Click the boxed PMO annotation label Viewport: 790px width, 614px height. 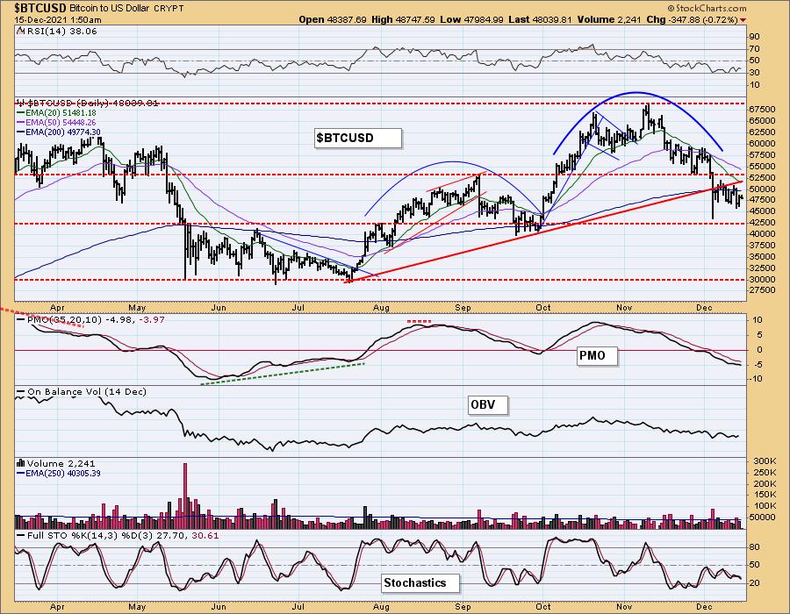pos(596,355)
